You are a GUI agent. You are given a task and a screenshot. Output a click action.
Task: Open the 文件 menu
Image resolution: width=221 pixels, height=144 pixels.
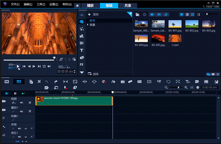(x=15, y=4)
